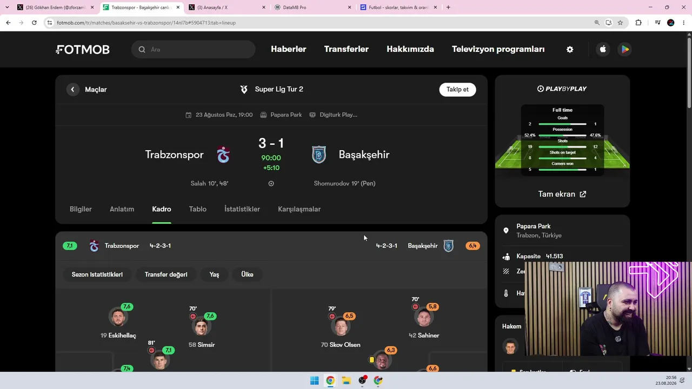Click the Başakşehir crest in the scoreboard
This screenshot has height=389, width=692.
pos(319,155)
